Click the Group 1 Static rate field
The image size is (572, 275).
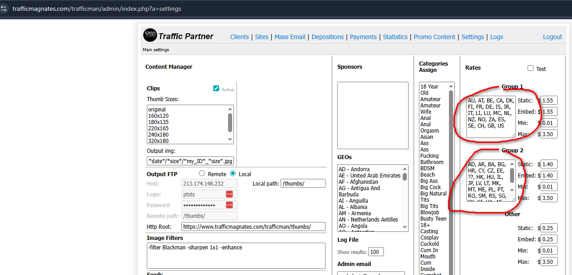click(549, 100)
